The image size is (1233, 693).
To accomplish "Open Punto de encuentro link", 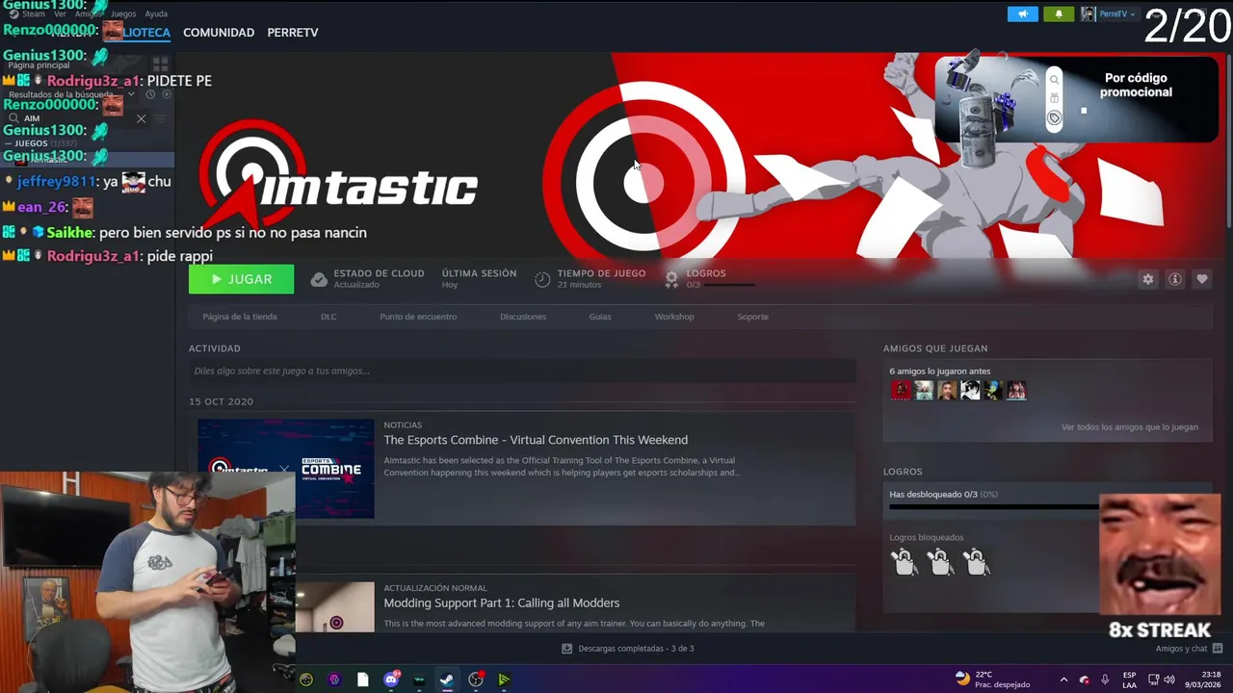I will pos(418,317).
